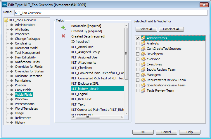Check the Requirements Review Team checkbox

point(138,80)
